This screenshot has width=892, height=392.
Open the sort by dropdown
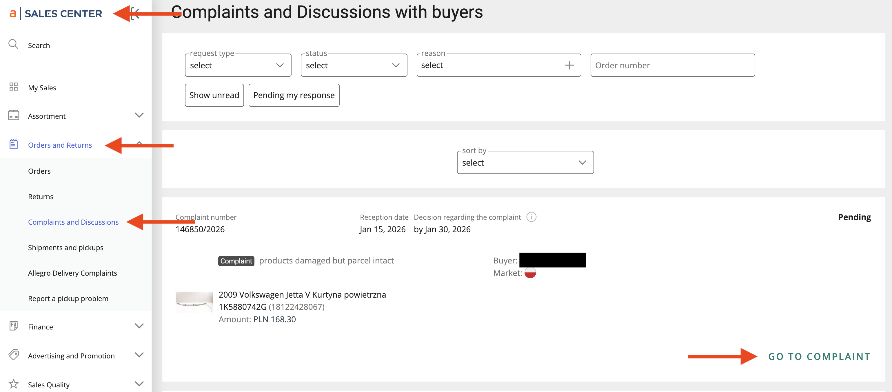(x=525, y=162)
